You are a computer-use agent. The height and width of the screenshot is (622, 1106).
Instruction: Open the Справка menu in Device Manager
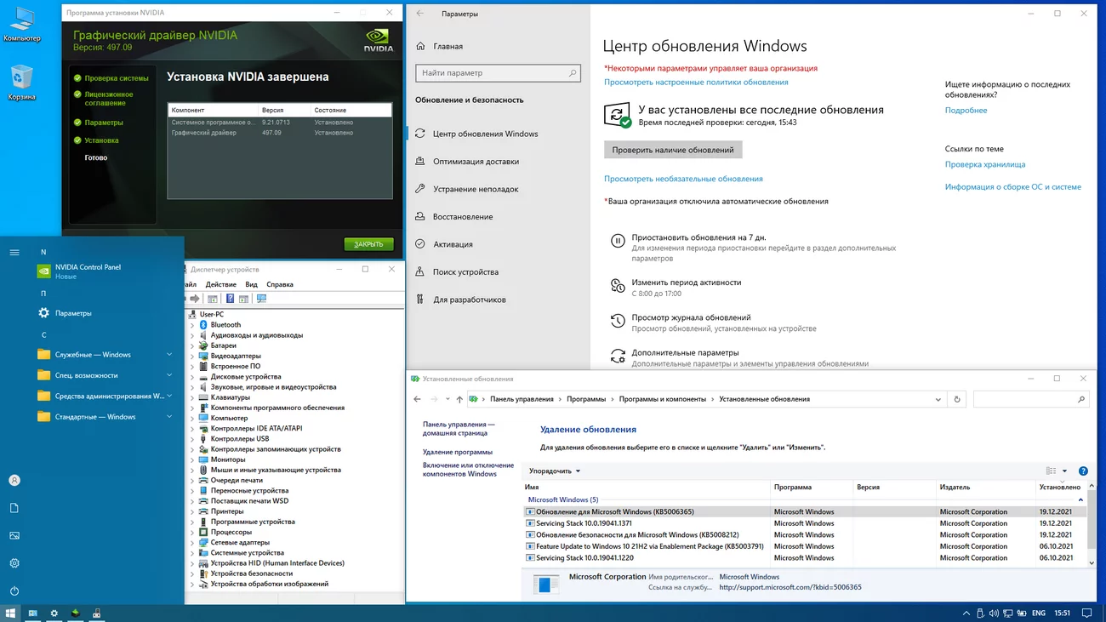click(x=280, y=284)
